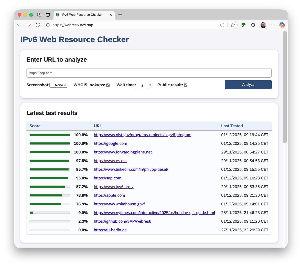Image resolution: width=302 pixels, height=267 pixels.
Task: Expand the Screenshot dropdown
Action: tap(58, 85)
